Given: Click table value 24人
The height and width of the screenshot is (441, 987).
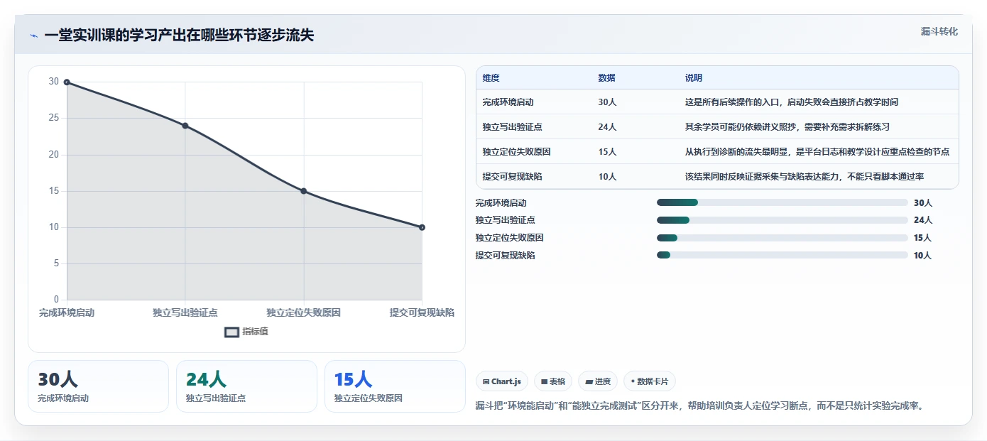Looking at the screenshot, I should tap(607, 127).
